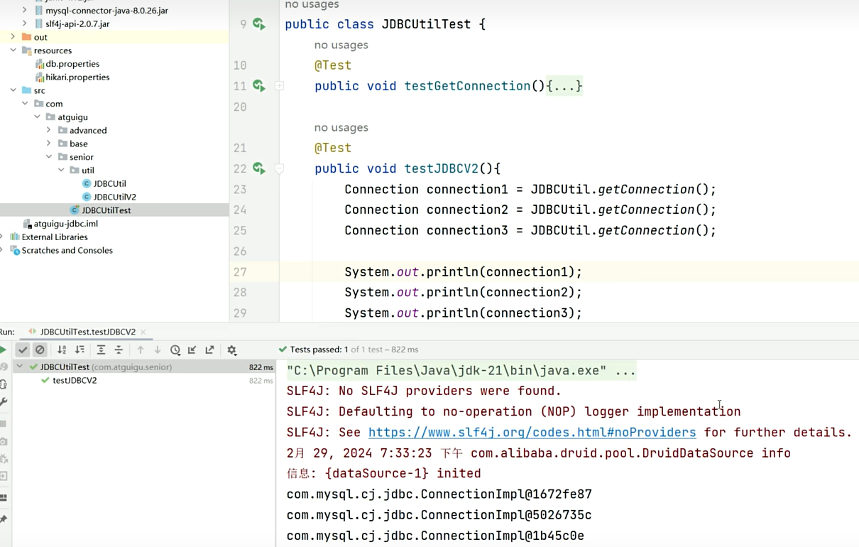Run testGetConnection from line 11 gutter
The width and height of the screenshot is (859, 547).
coord(259,86)
